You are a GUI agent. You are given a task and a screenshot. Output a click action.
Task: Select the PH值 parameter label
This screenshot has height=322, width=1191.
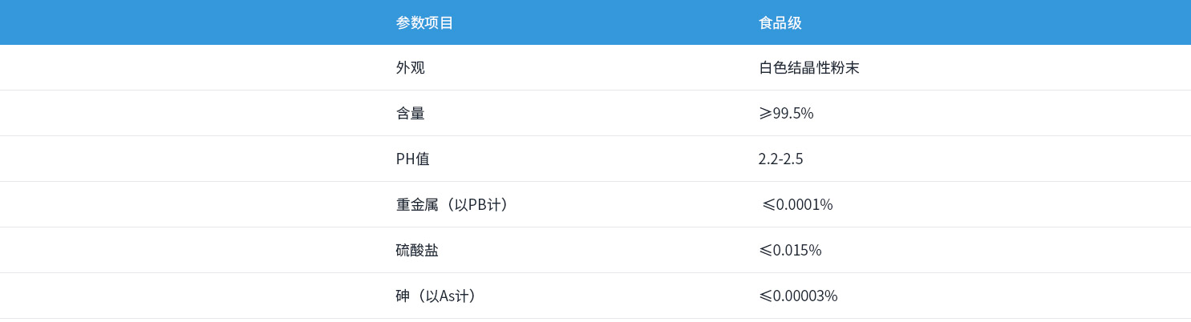click(x=412, y=159)
